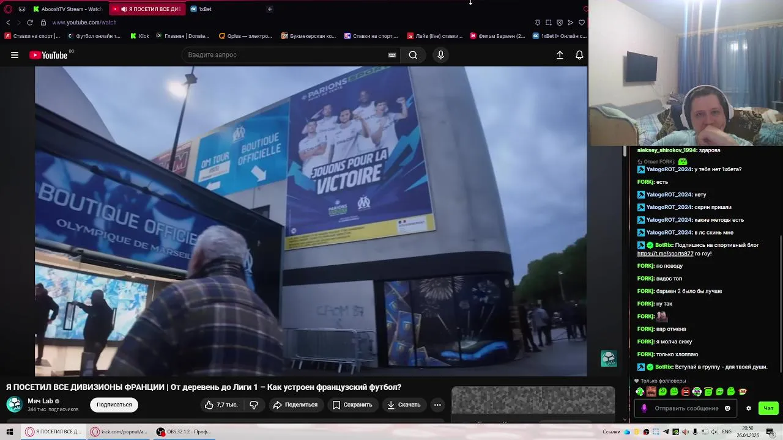This screenshot has width=783, height=440.
Task: Open '1xBet ▷ Онлайн' bookmark
Action: point(560,36)
